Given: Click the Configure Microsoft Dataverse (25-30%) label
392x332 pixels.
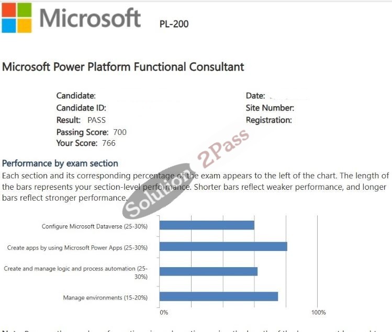Looking at the screenshot, I should [95, 226].
